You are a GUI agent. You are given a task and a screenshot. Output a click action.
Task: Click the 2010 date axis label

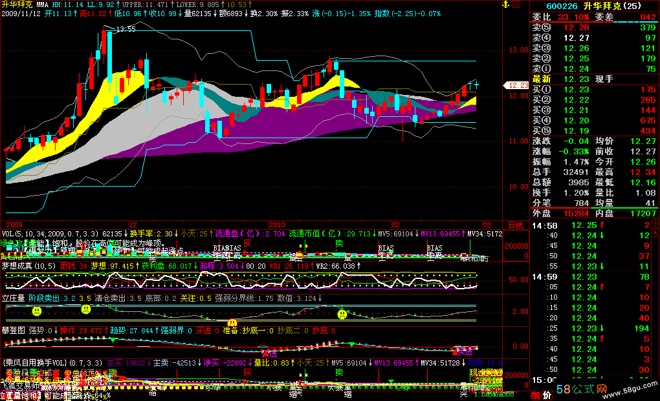point(277,225)
